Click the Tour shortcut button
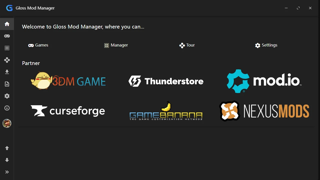The width and height of the screenshot is (320, 180). [187, 45]
